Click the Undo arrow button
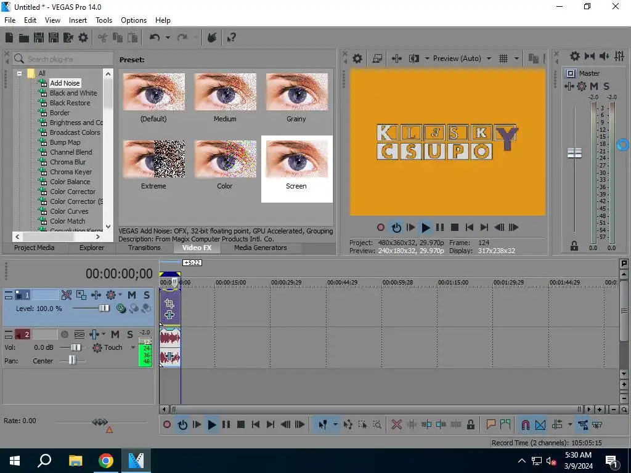Screen dimensions: 631x473 (155, 38)
